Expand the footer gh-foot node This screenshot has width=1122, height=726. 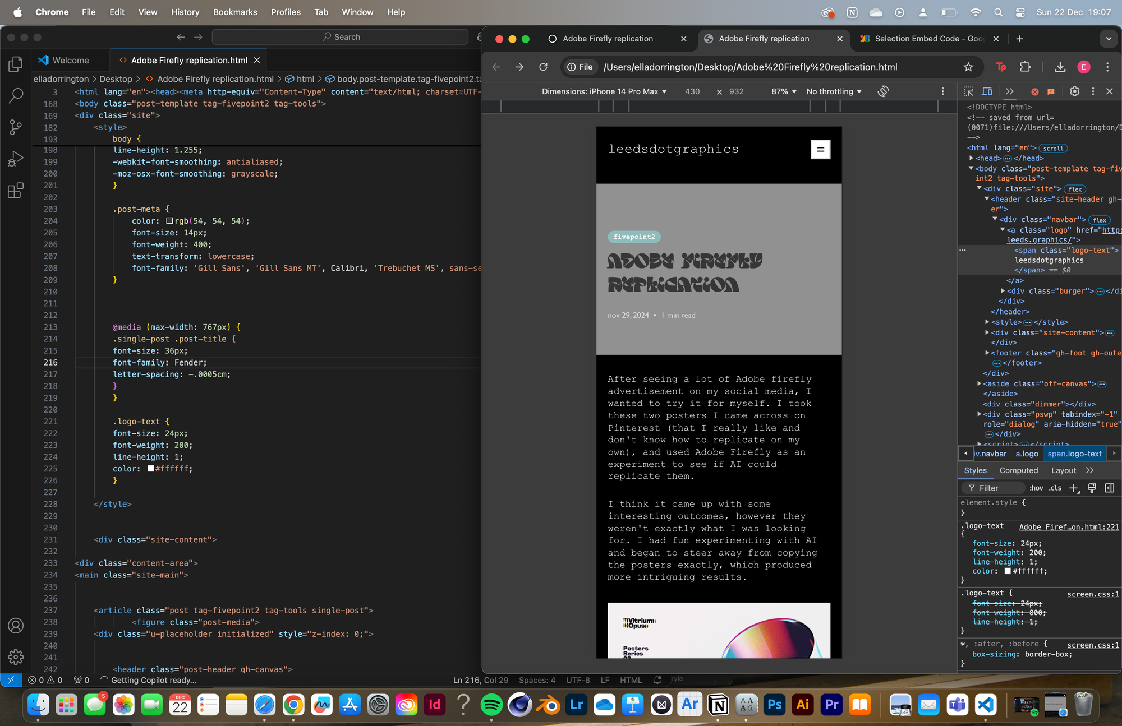coord(987,353)
